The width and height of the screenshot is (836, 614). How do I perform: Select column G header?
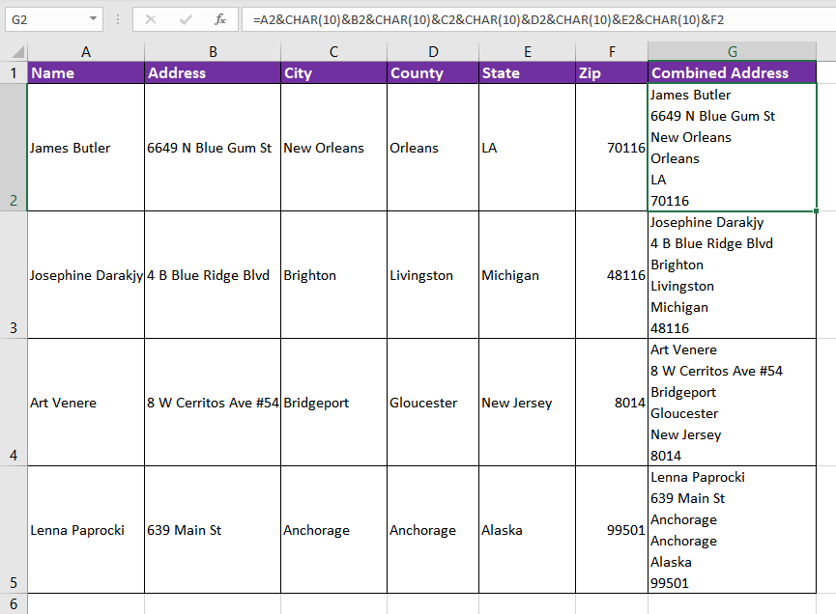point(732,52)
